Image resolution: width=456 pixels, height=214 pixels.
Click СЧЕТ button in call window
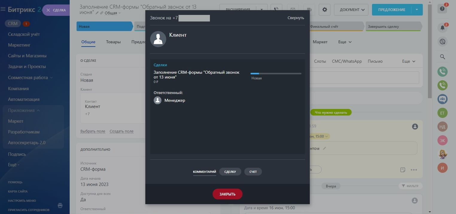pyautogui.click(x=253, y=172)
